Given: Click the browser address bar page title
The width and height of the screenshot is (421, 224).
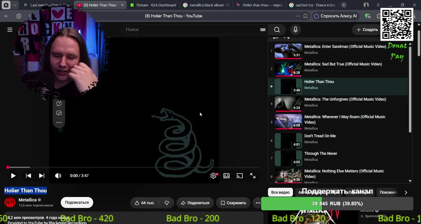Looking at the screenshot, I should pyautogui.click(x=173, y=16).
